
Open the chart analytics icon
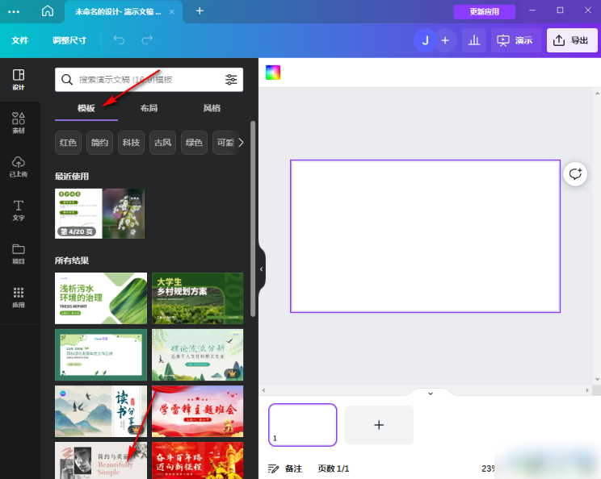tap(473, 40)
